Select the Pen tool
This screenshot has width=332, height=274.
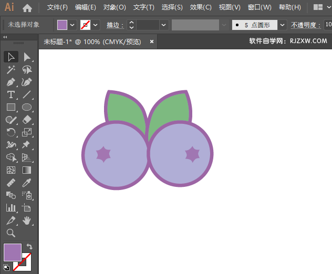point(11,82)
